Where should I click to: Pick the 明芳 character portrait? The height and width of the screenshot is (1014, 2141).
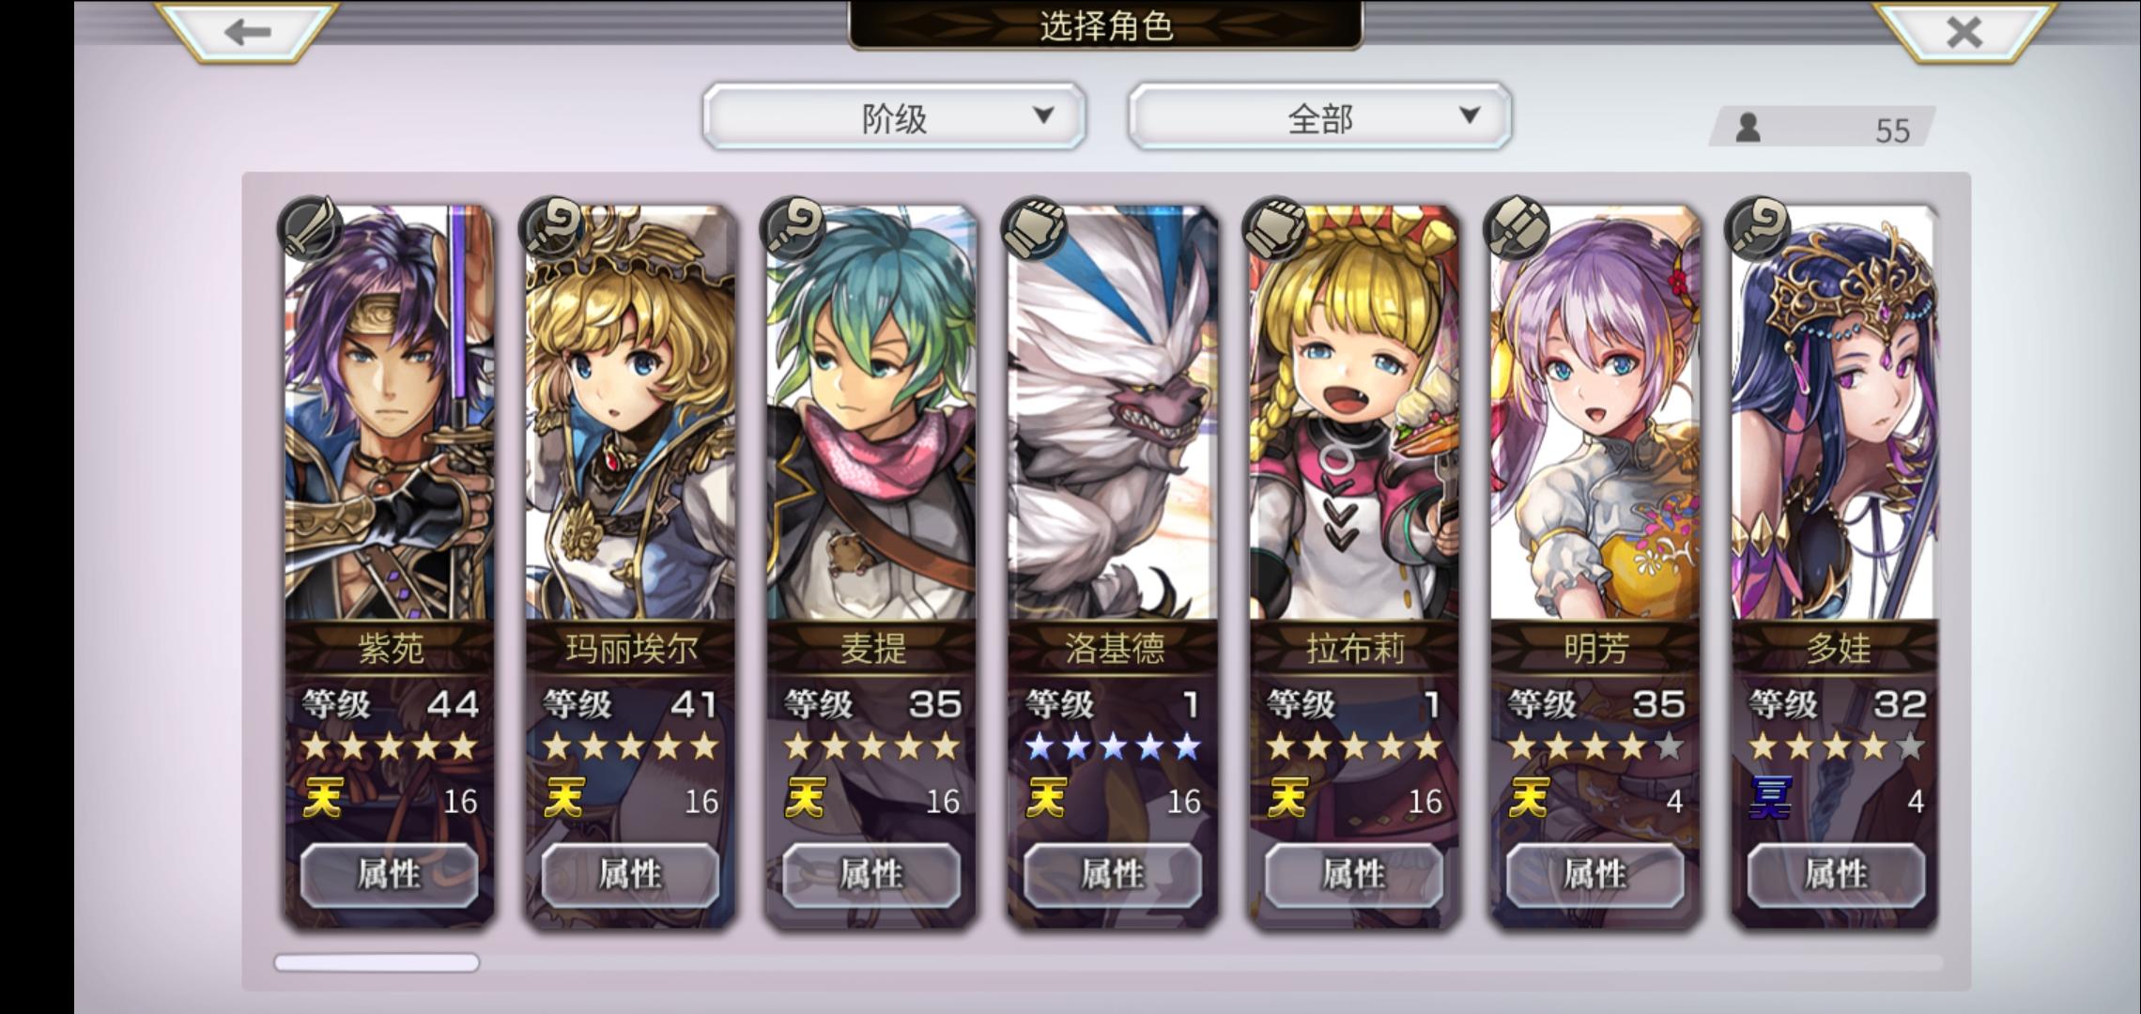pos(1594,413)
